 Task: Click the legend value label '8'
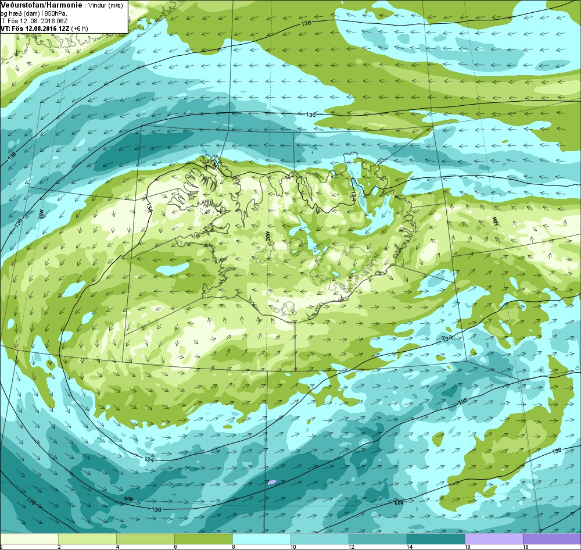pos(233,547)
